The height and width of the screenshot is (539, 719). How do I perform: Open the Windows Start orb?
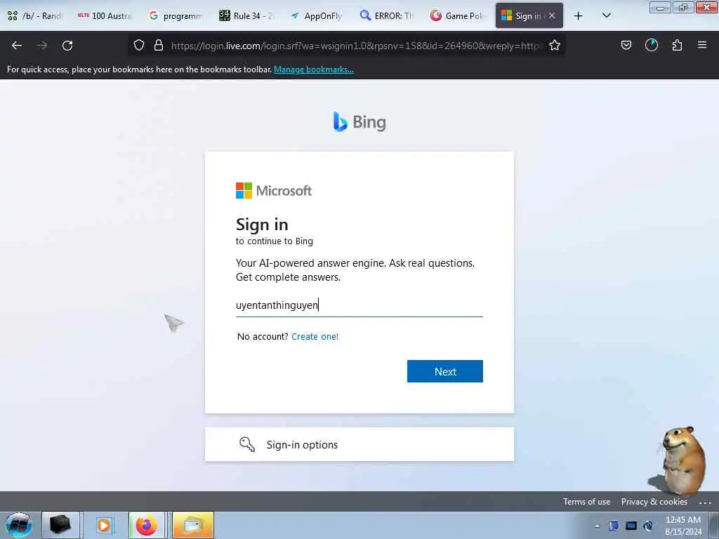tap(19, 525)
